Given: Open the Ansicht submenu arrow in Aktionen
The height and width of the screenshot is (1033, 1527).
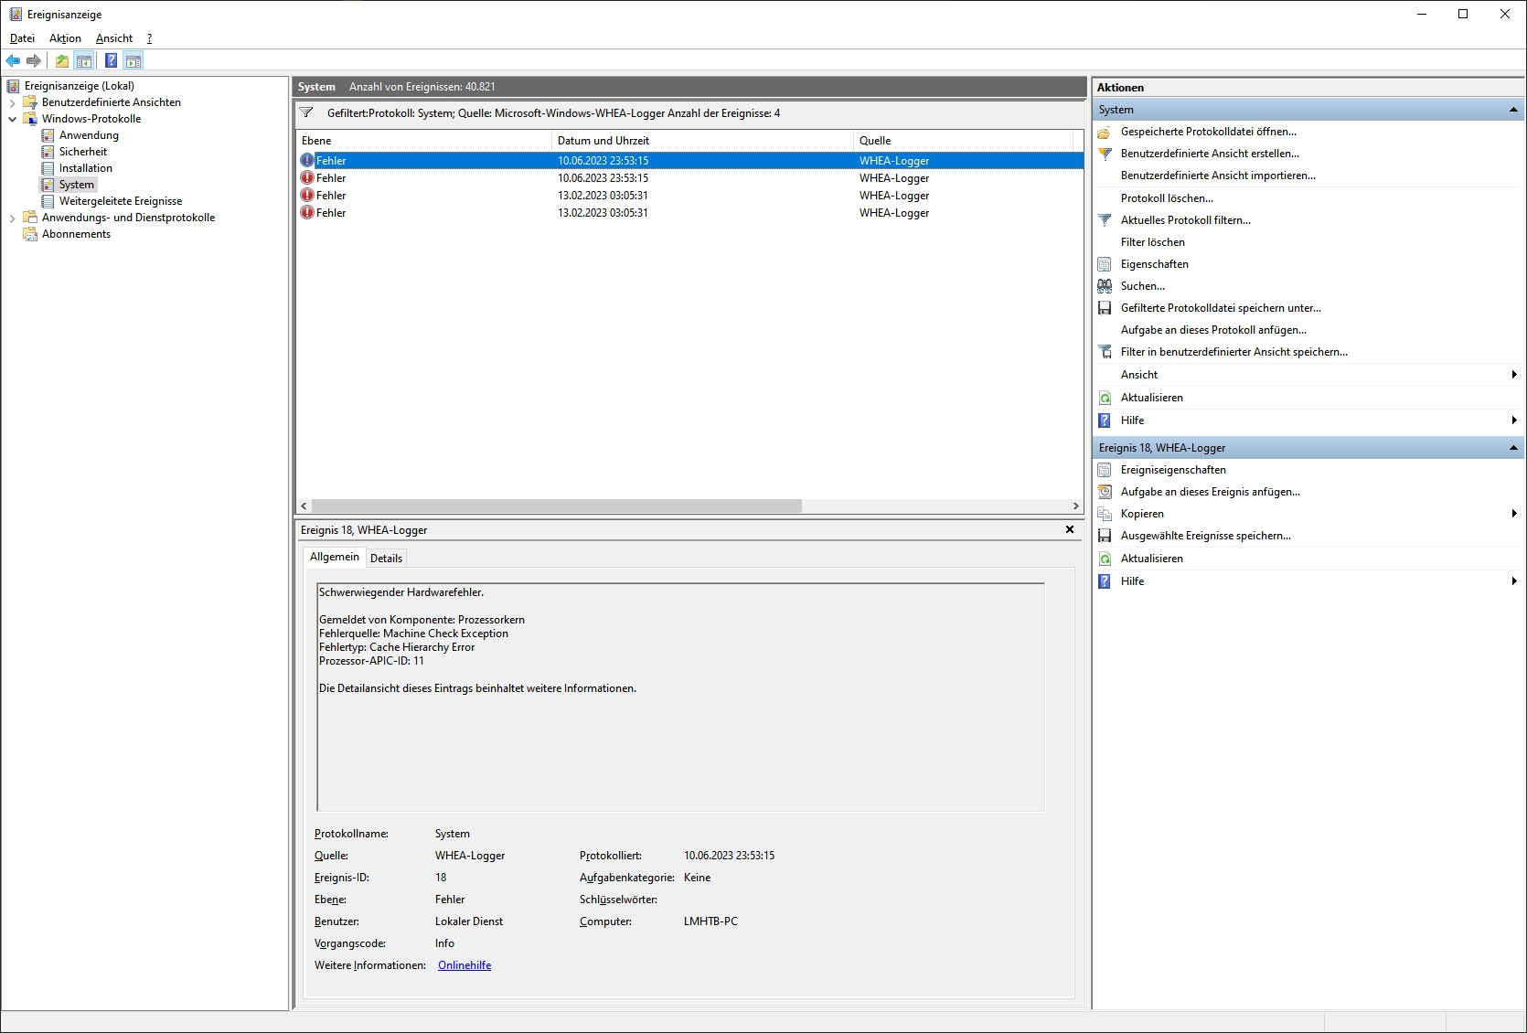Looking at the screenshot, I should tap(1514, 375).
